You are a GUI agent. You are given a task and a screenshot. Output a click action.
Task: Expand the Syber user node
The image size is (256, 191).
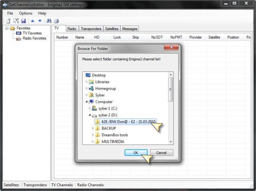[x=87, y=95]
